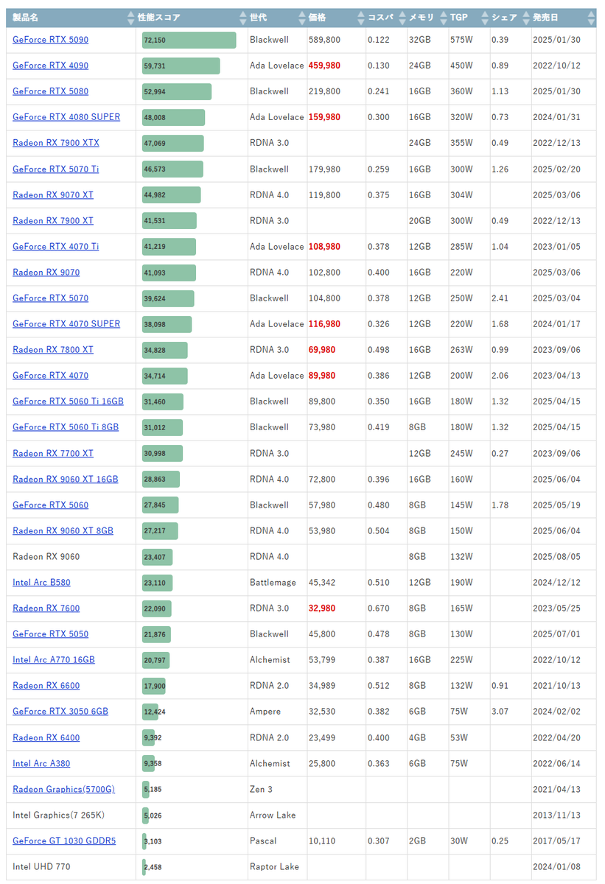605x884 pixels.
Task: Follow the Radeon RX 9070 XT link
Action: pos(53,195)
